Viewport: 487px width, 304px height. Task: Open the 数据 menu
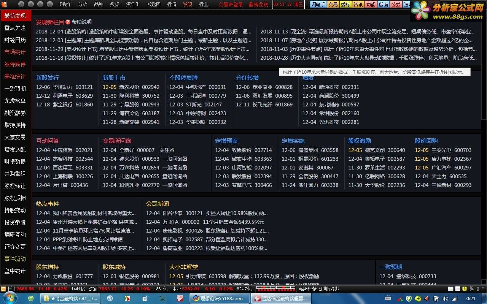coord(115,4)
